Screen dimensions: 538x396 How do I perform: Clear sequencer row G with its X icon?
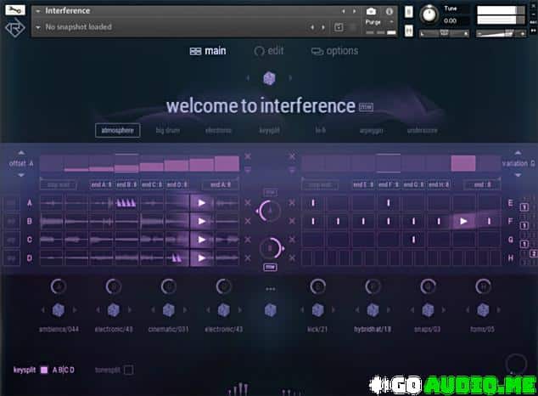click(x=292, y=240)
